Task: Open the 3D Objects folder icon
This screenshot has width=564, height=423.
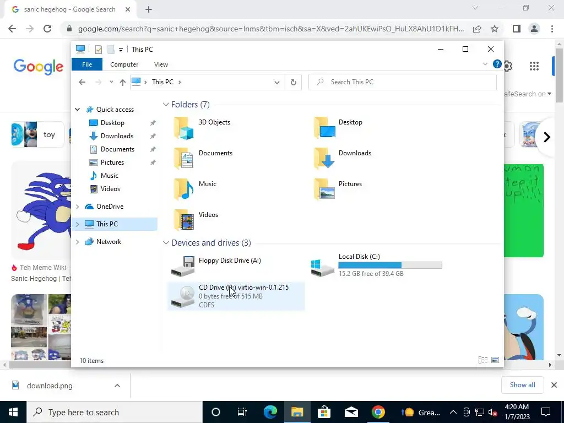Action: tap(184, 128)
